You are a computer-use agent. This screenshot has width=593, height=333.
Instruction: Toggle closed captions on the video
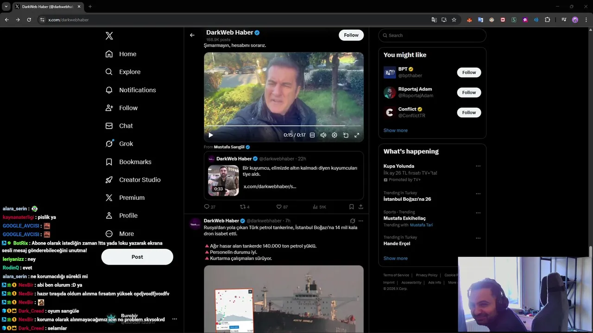(312, 135)
